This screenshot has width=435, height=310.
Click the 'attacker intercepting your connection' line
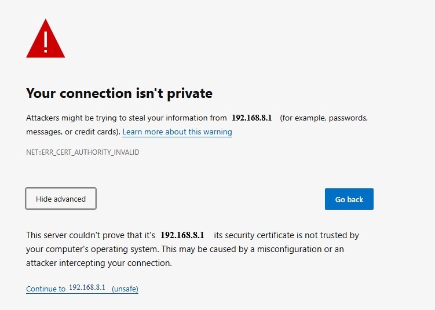click(99, 263)
